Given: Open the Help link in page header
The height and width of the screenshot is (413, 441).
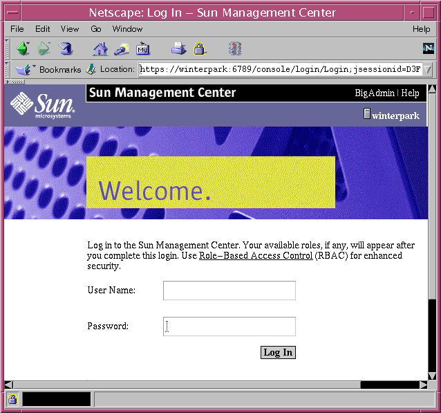Looking at the screenshot, I should coord(410,93).
